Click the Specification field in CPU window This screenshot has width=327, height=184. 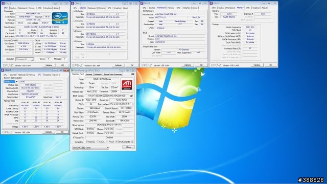pyautogui.click(x=41, y=27)
